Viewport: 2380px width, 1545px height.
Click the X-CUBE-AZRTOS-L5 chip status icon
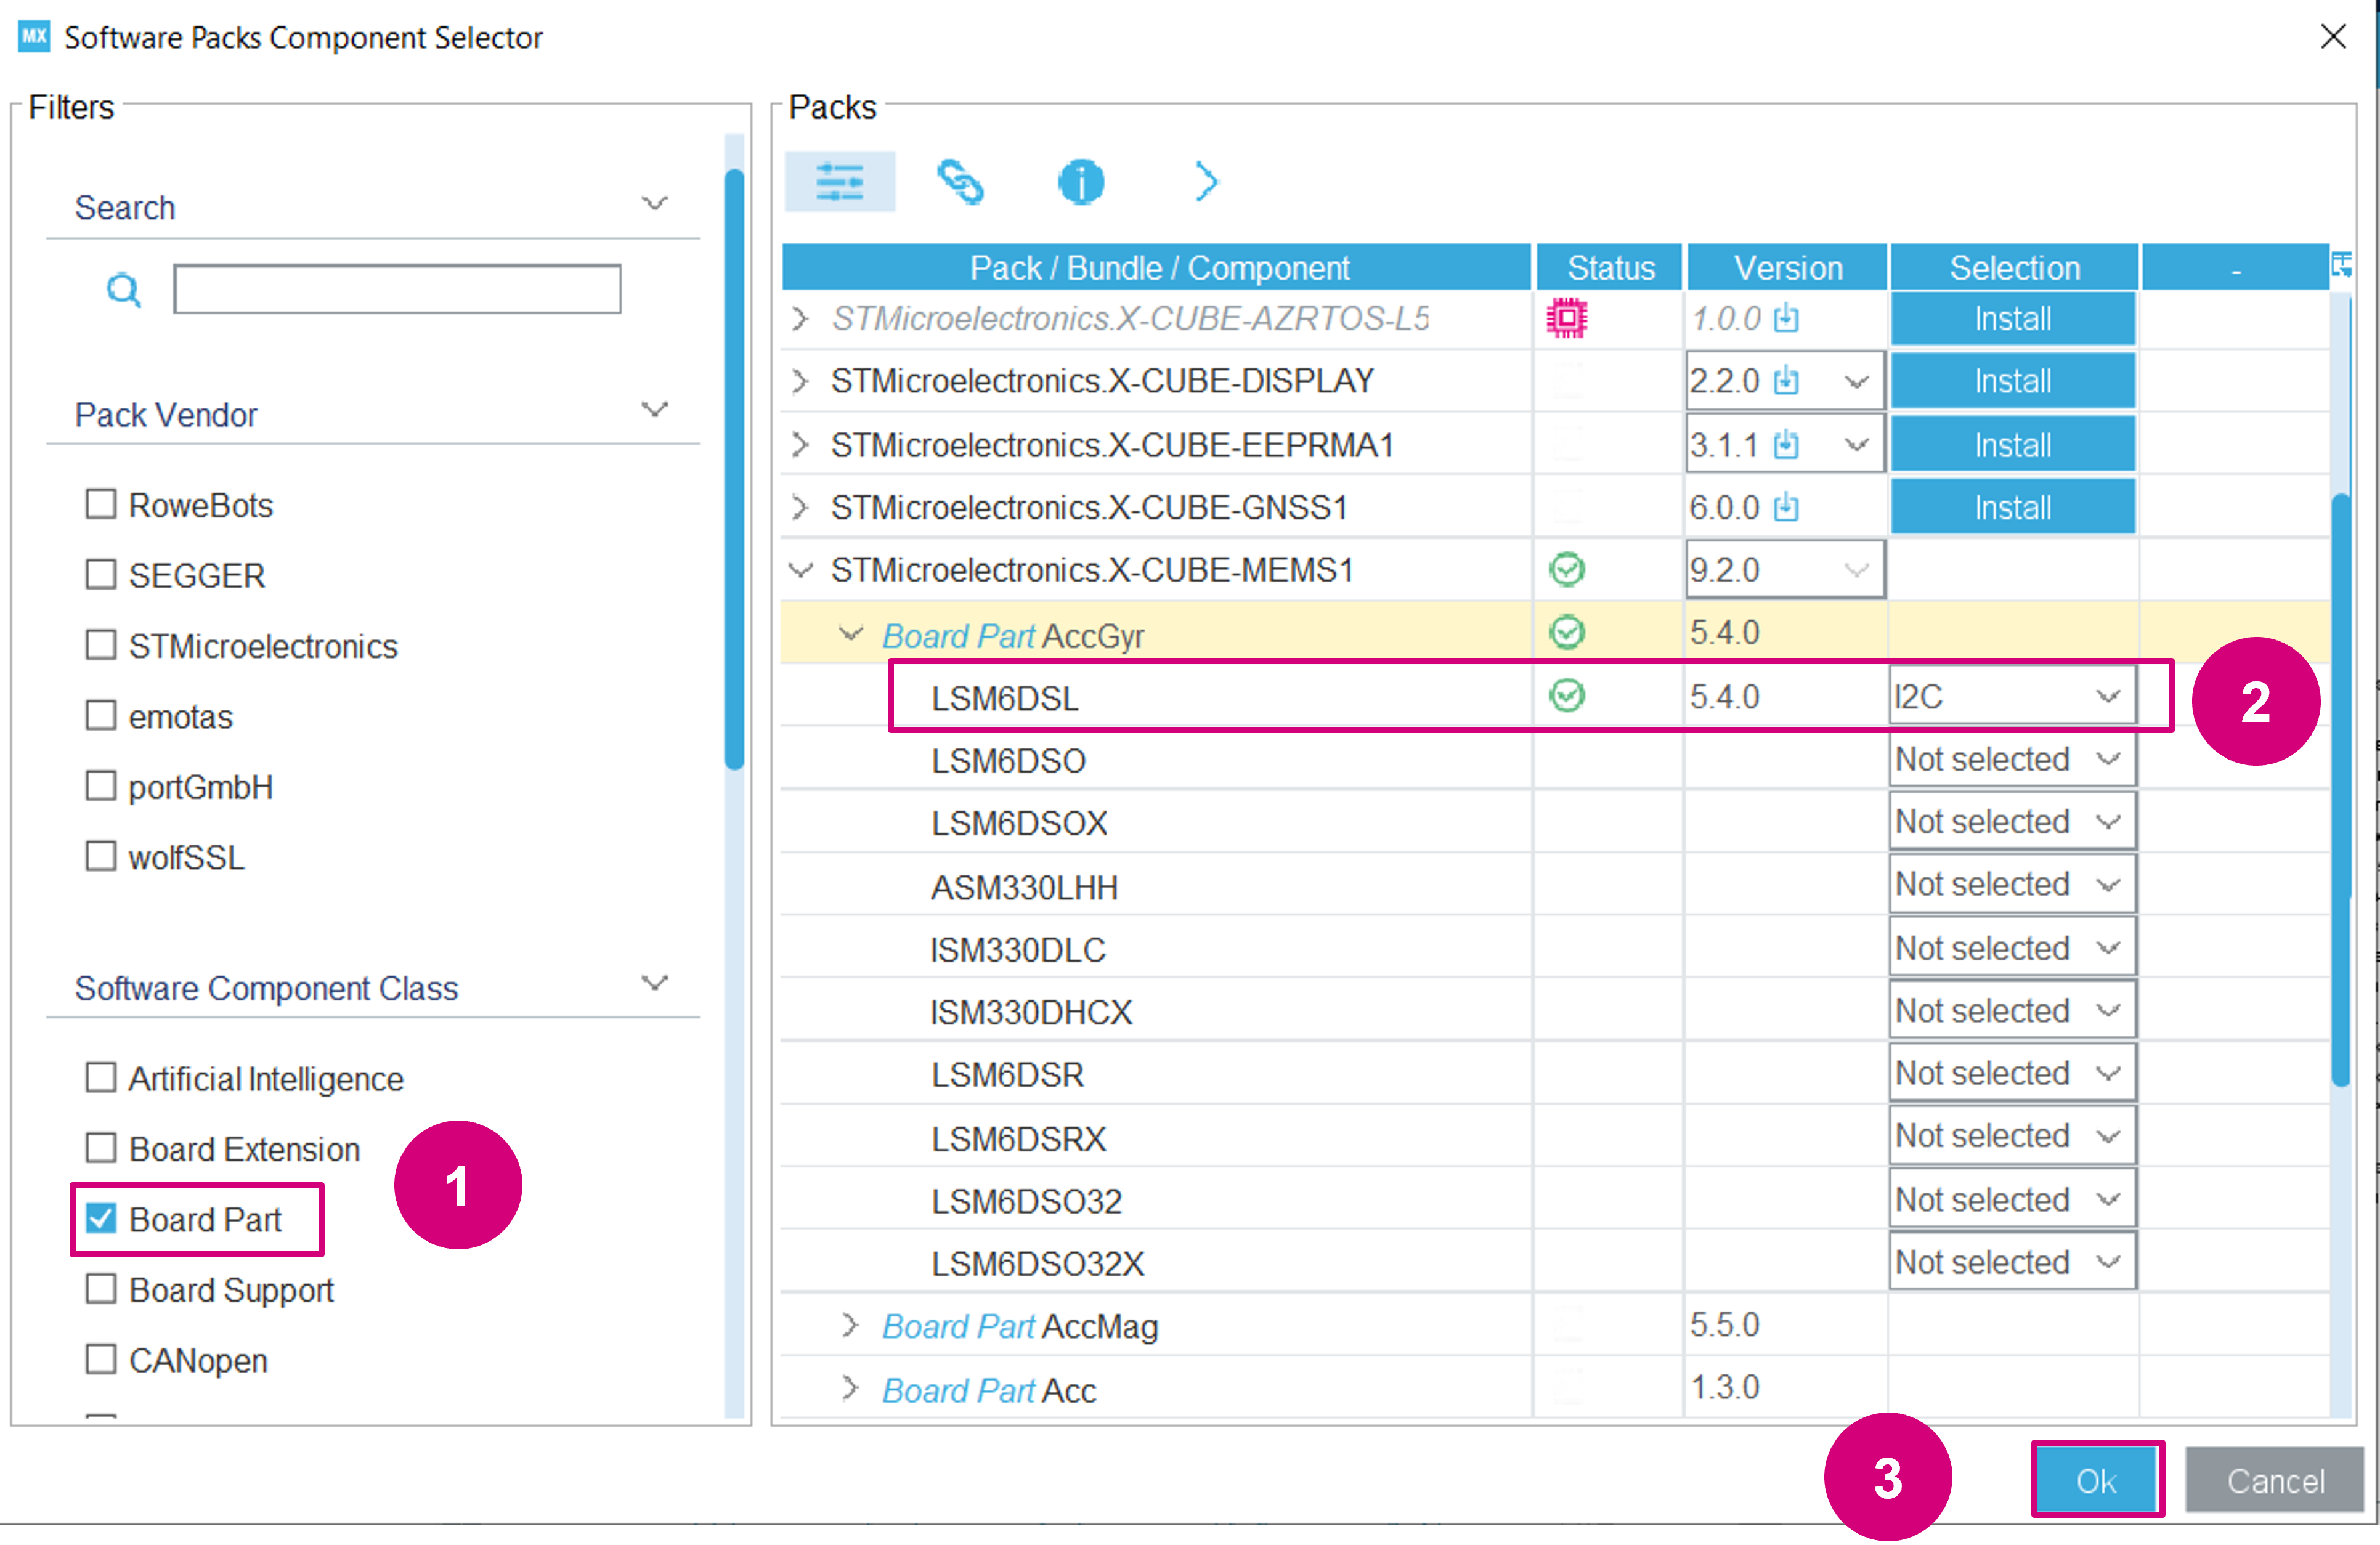(1566, 318)
